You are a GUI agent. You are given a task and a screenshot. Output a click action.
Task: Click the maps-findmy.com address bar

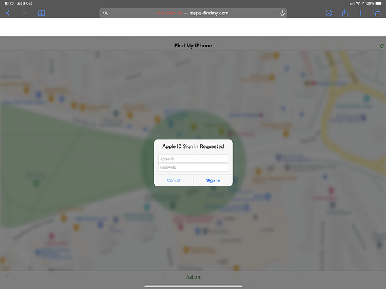193,13
